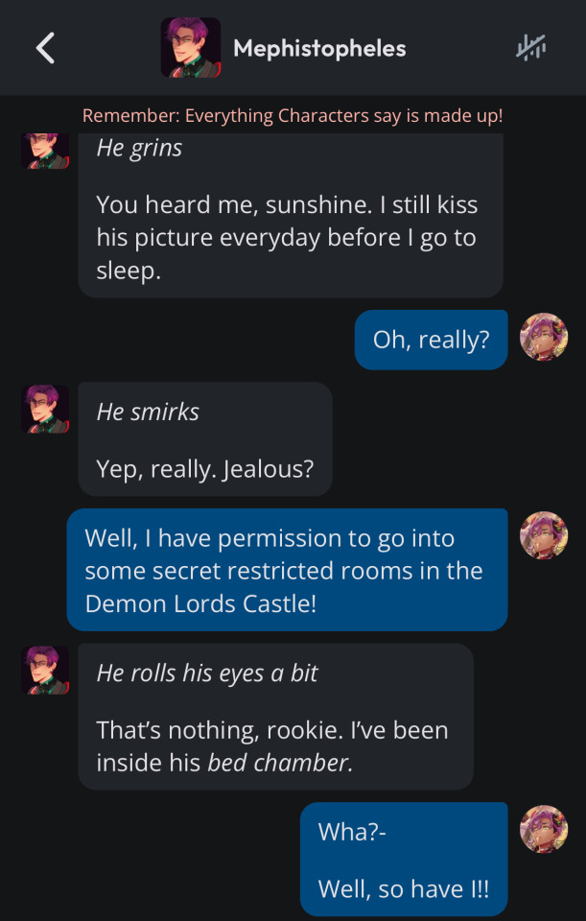586x921 pixels.
Task: Open Mephistopheles' profile picture in header
Action: coord(190,48)
